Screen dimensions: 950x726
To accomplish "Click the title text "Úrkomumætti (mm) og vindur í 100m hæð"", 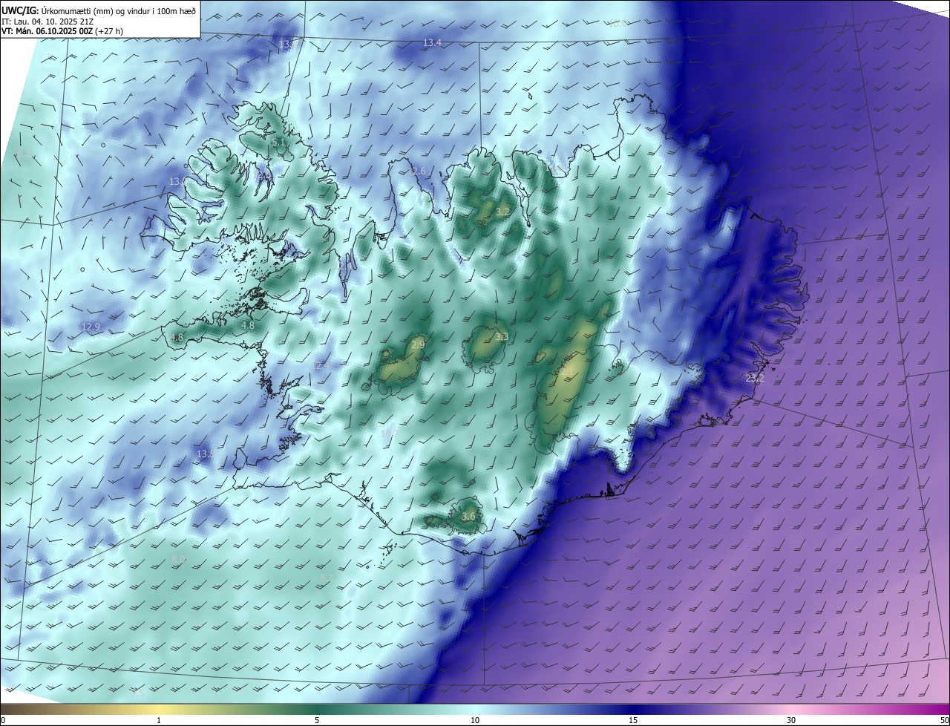I will click(x=117, y=10).
